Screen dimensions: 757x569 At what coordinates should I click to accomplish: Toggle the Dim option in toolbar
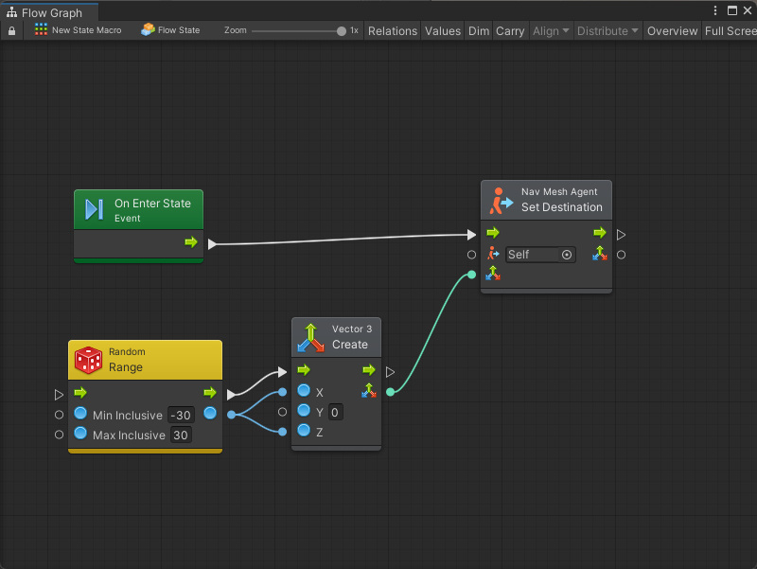(479, 31)
